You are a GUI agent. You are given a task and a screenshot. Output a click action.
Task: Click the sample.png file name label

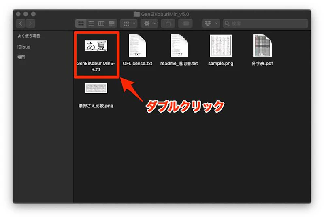click(x=221, y=64)
